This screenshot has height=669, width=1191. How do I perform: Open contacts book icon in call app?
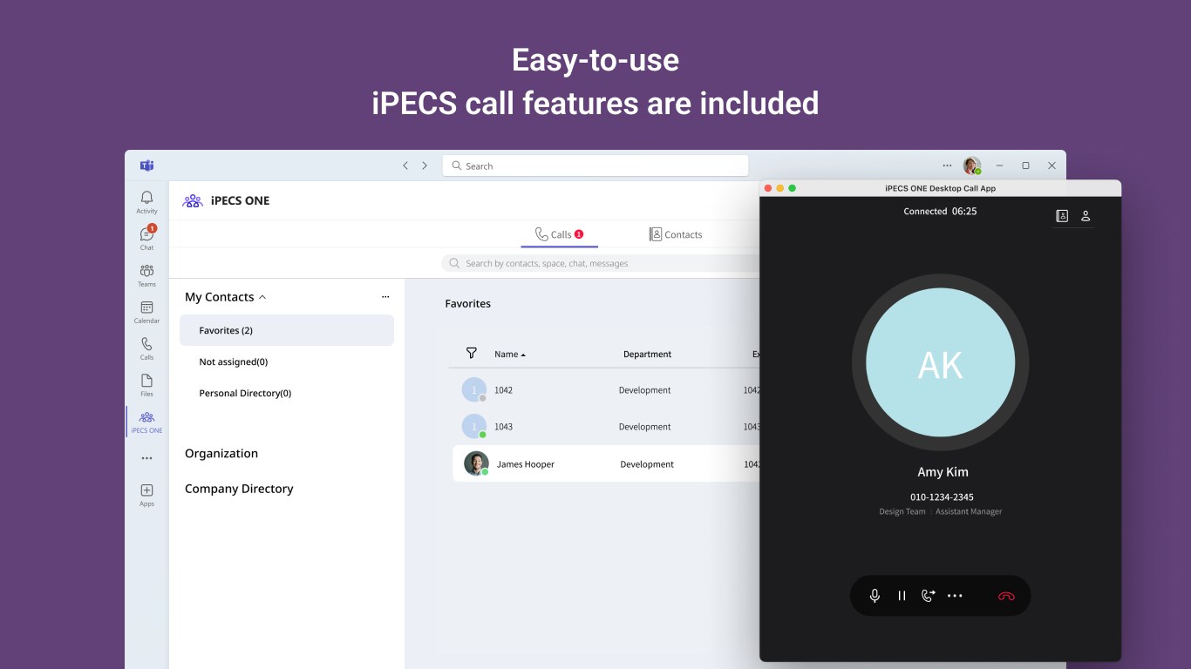(x=1062, y=216)
